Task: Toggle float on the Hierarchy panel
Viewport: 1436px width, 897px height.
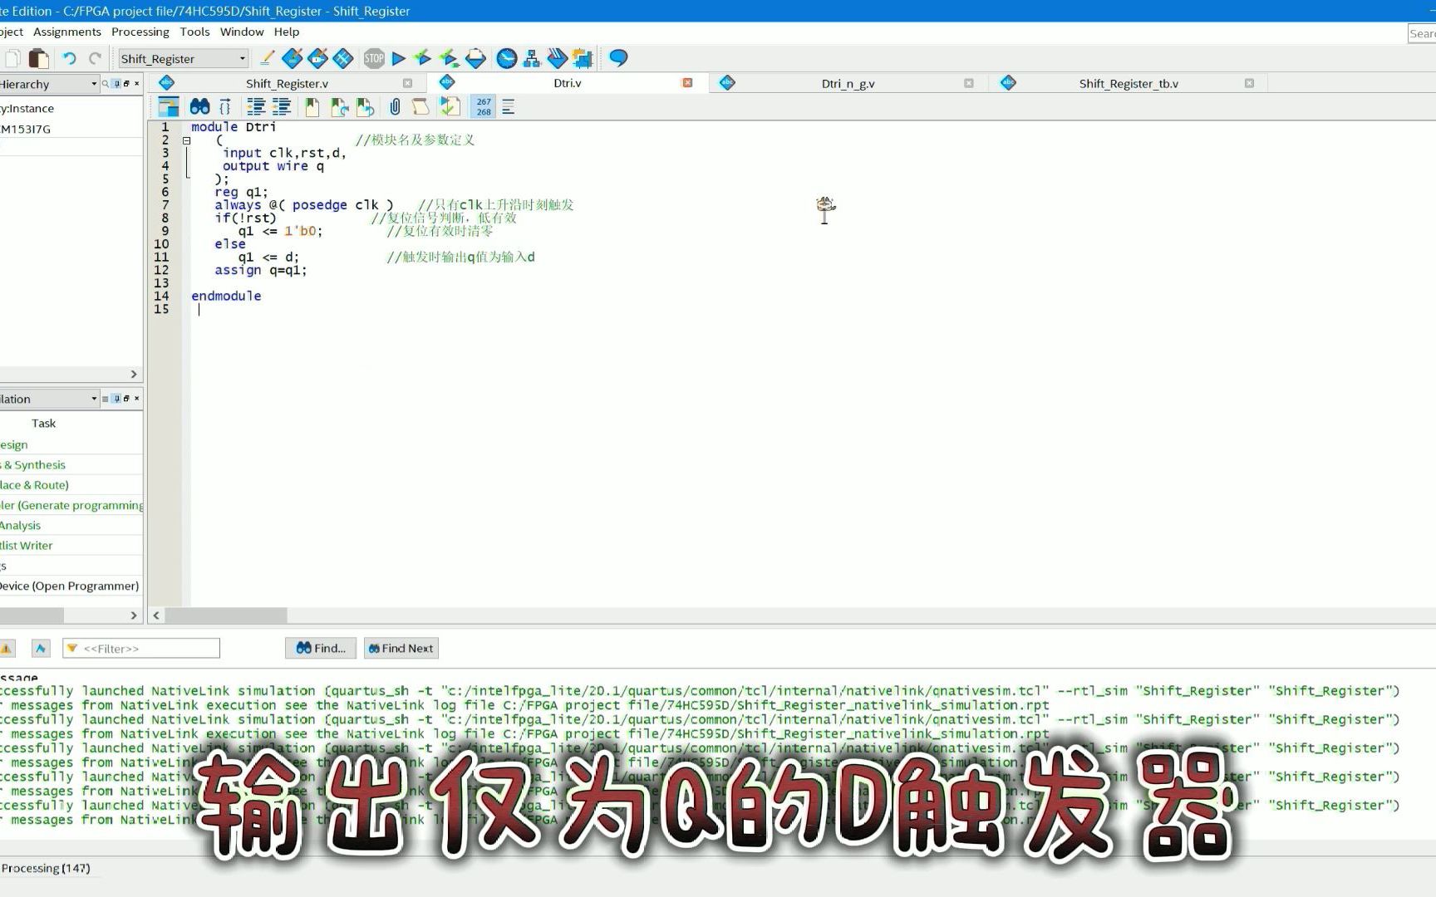Action: (x=126, y=84)
